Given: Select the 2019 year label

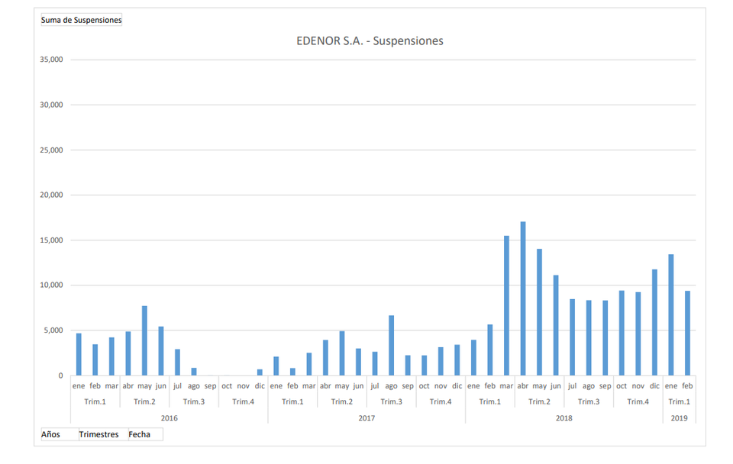Looking at the screenshot, I should click(x=680, y=418).
